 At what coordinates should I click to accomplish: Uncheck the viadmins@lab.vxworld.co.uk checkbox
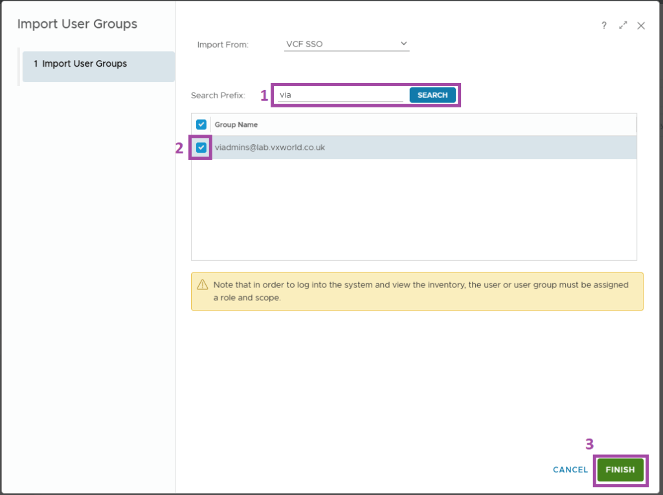201,148
